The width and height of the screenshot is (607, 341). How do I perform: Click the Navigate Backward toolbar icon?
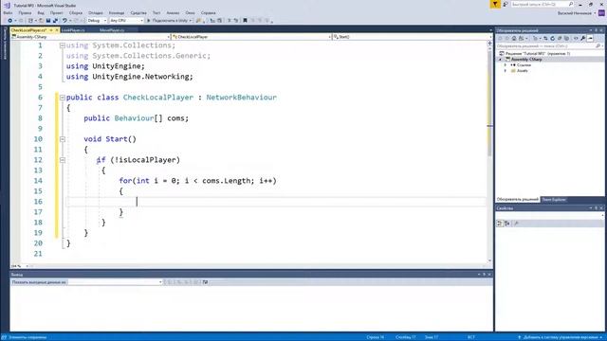(x=10, y=21)
